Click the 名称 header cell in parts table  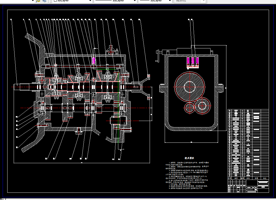[x=236, y=178]
